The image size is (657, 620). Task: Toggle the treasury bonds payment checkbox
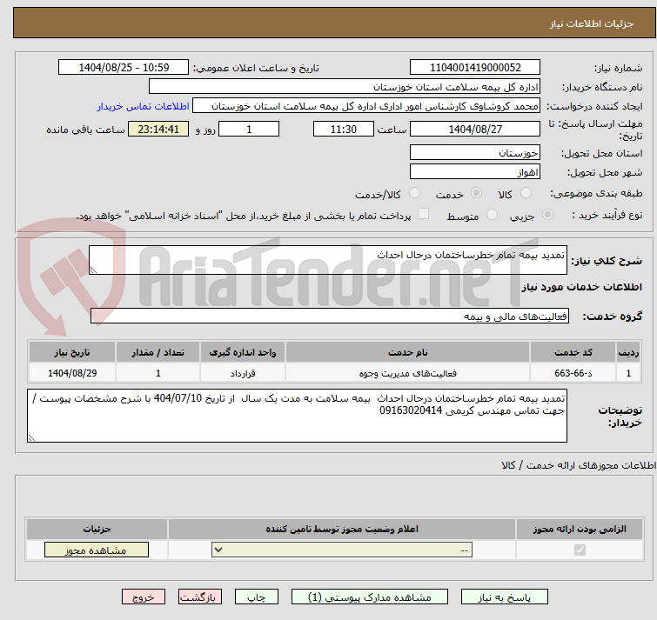coord(424,215)
